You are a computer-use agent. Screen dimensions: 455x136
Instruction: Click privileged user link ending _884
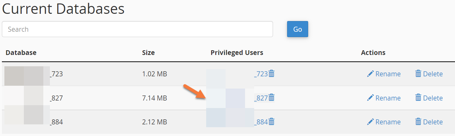(261, 122)
